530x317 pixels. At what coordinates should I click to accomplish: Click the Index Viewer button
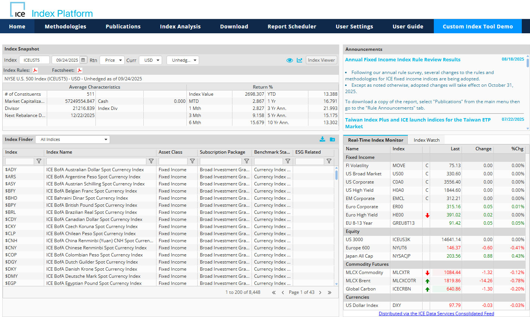pos(321,60)
